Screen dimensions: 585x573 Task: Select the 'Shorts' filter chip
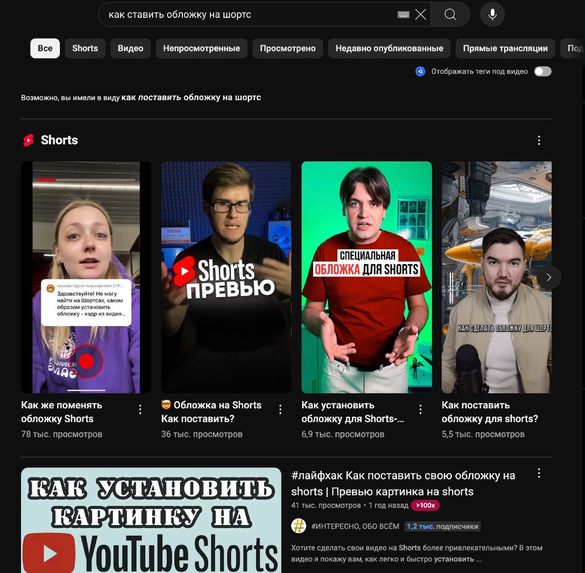point(85,48)
